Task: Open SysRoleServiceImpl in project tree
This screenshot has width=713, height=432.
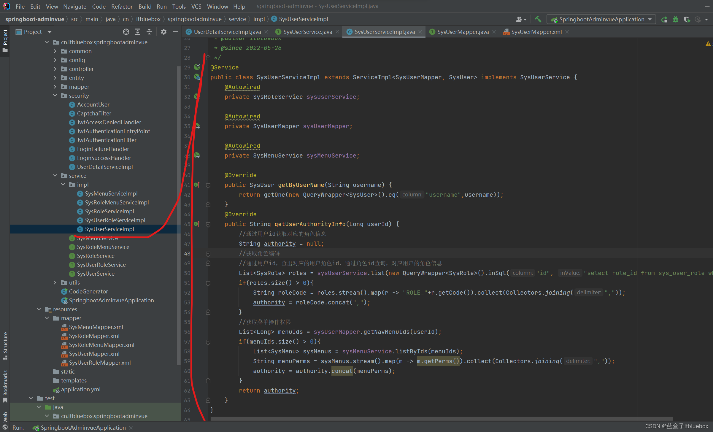Action: [109, 211]
